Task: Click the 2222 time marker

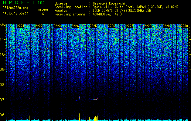Action: tap(39, 26)
